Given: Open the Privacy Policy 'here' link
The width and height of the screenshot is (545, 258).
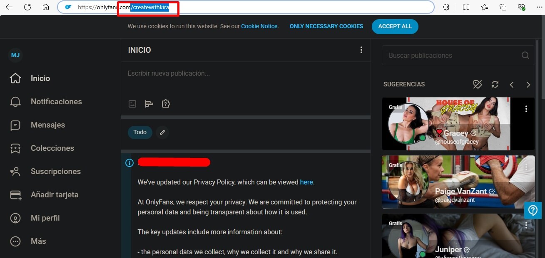Looking at the screenshot, I should click(306, 182).
